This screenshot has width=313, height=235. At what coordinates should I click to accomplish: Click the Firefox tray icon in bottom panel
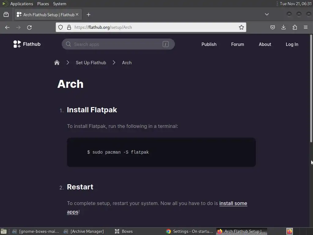290,231
